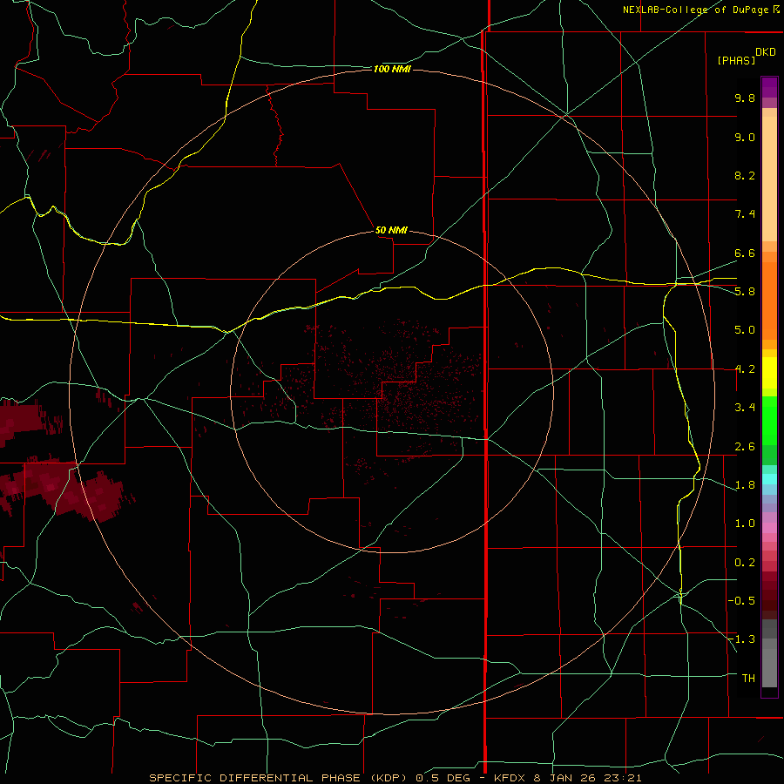Click the 7.4 value on the color scale

pyautogui.click(x=745, y=214)
